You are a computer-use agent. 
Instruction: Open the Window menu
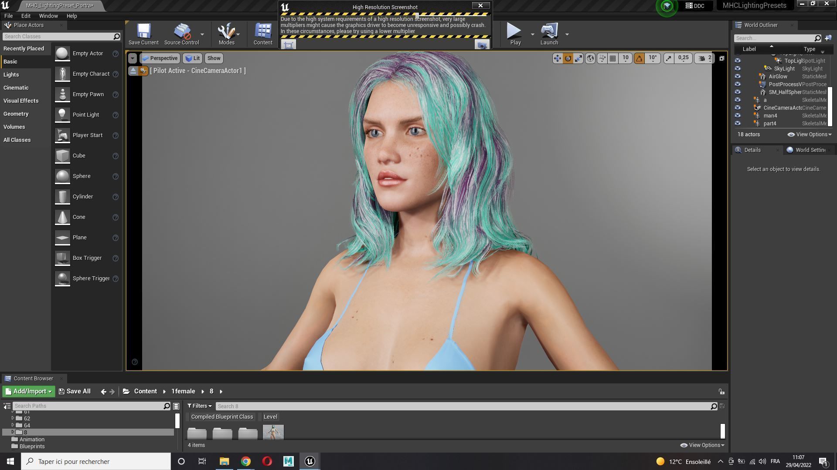[x=48, y=16]
